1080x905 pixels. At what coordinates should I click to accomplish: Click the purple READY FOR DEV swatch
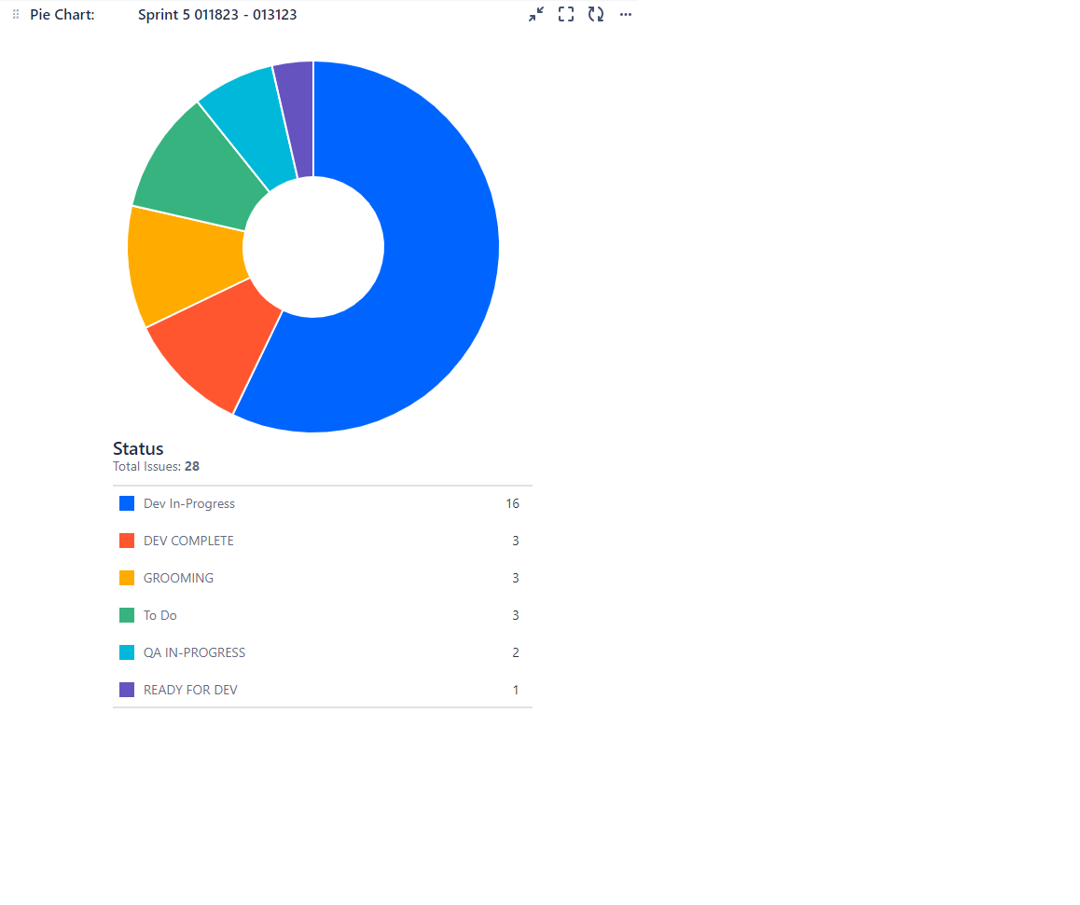click(127, 690)
